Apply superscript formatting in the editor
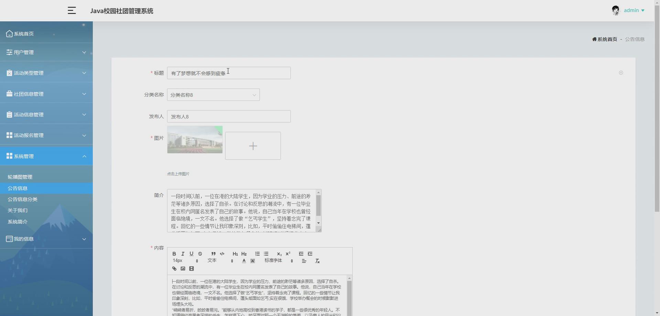This screenshot has width=660, height=316. click(x=288, y=254)
